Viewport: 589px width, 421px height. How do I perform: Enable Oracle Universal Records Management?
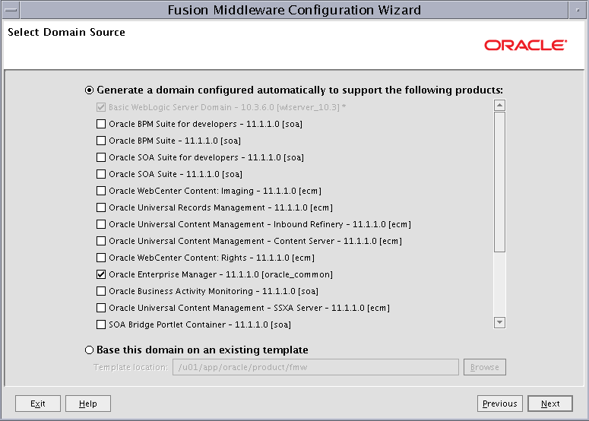click(101, 207)
